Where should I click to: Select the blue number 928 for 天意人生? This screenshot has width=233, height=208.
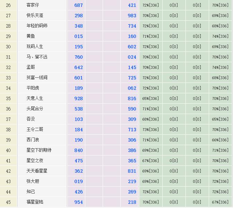[79, 98]
